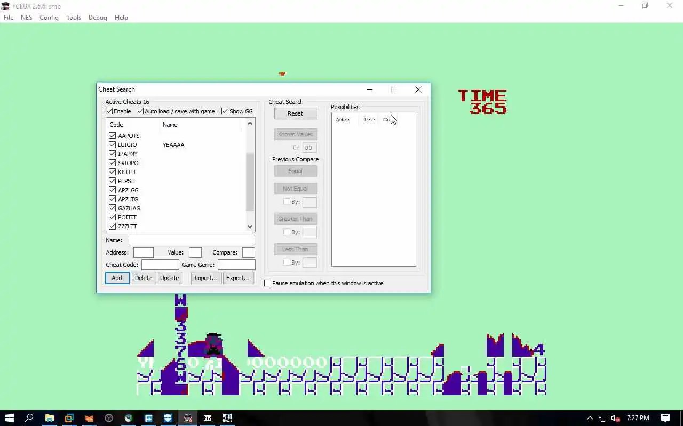Open the Help menu
The height and width of the screenshot is (426, 683).
coord(121,18)
